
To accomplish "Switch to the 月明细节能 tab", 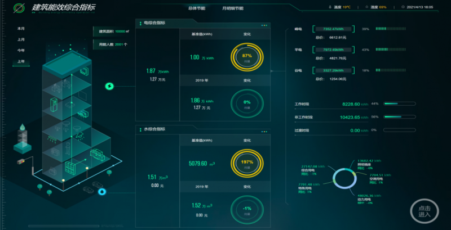I will 232,8.
